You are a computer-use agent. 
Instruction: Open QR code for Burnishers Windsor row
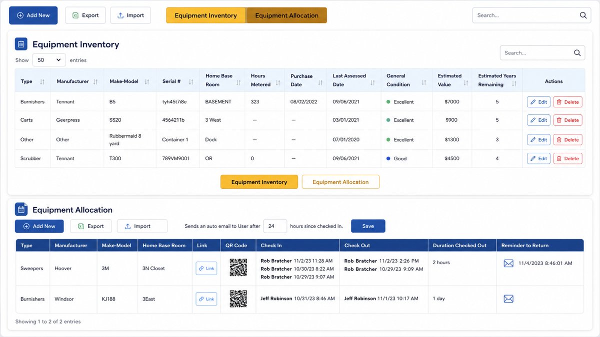(238, 299)
